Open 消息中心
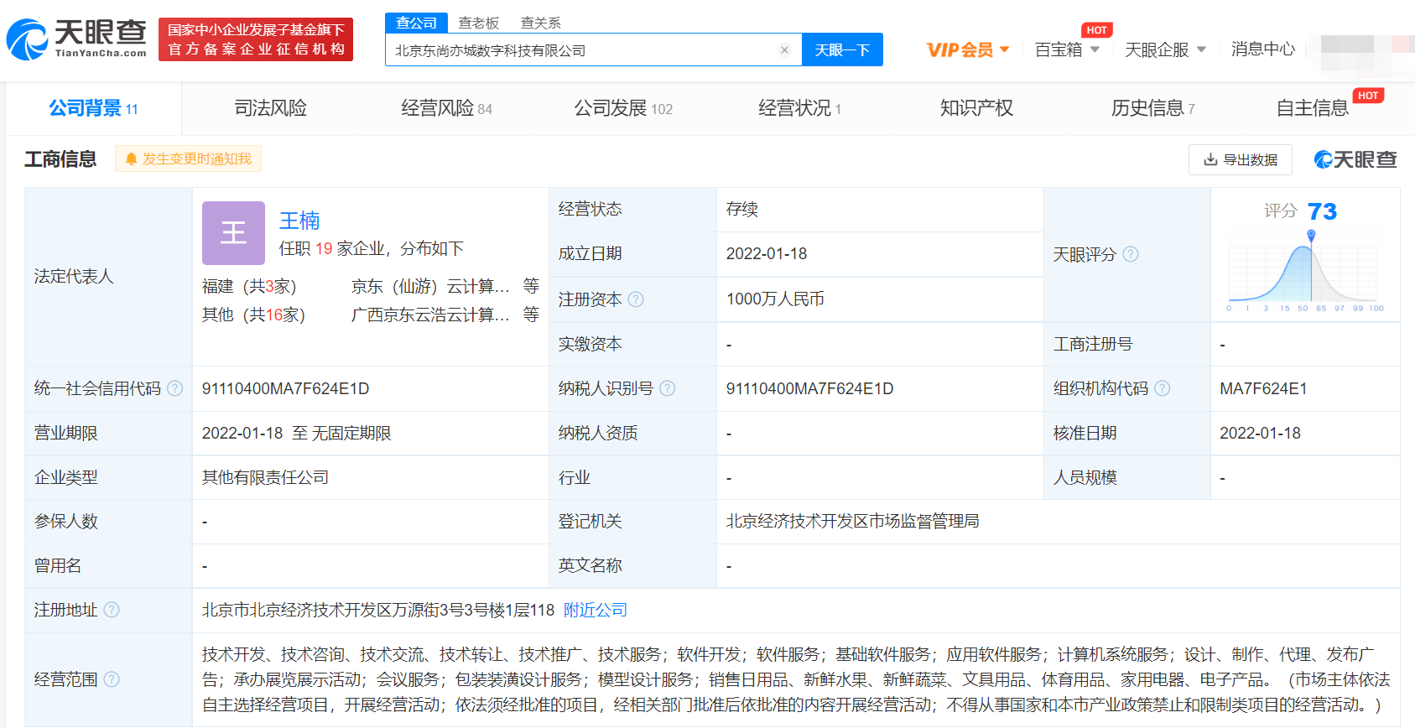Screen dimensions: 1415x728 (1262, 49)
